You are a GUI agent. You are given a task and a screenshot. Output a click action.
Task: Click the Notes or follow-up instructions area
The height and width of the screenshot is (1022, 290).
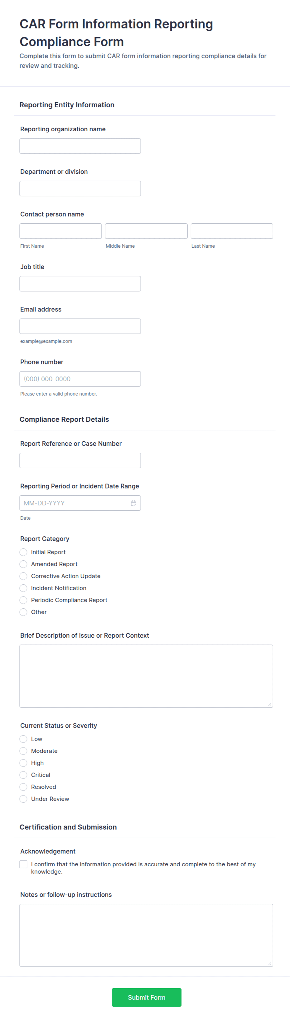tap(146, 935)
